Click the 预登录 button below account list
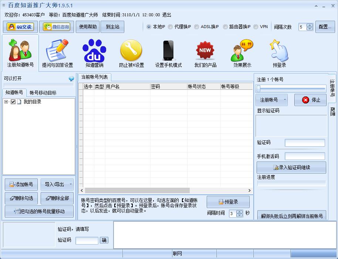 pyautogui.click(x=228, y=202)
